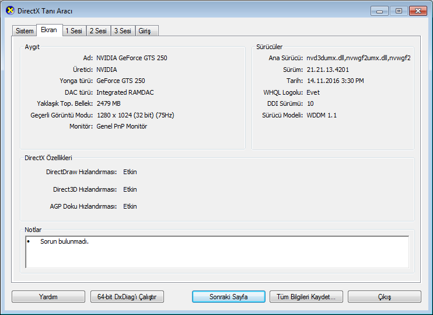
Task: Click the 'Sürücü Modeli:' label
Action: (282, 115)
